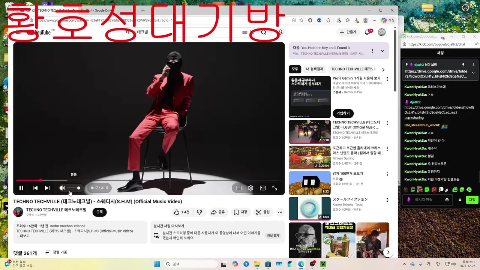Adjust the volume slider handle
The height and width of the screenshot is (270, 480).
click(x=78, y=188)
